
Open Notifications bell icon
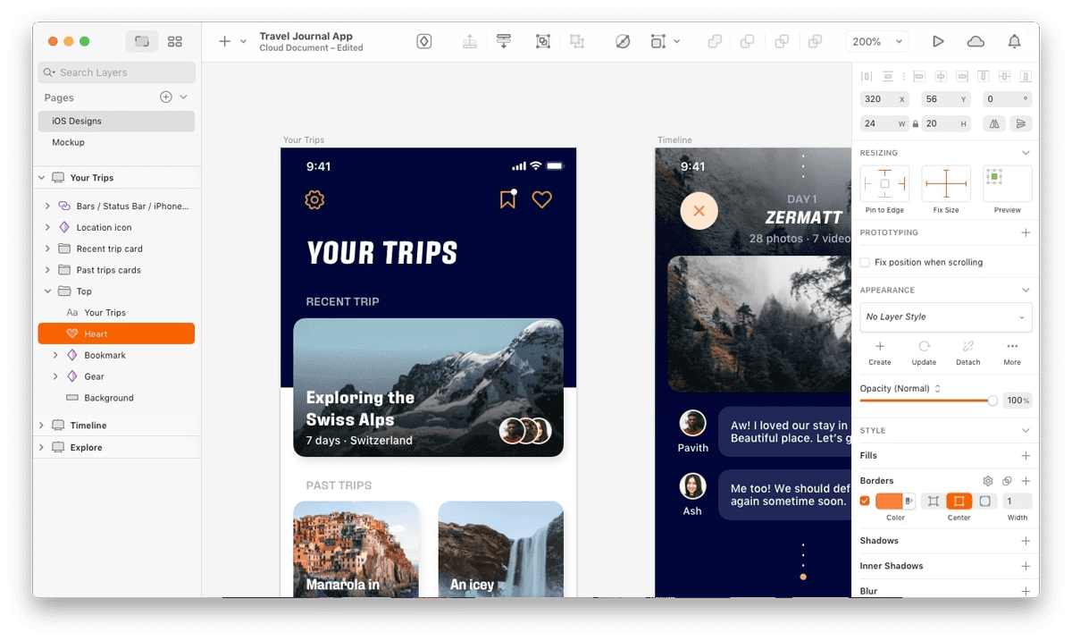tap(1014, 41)
